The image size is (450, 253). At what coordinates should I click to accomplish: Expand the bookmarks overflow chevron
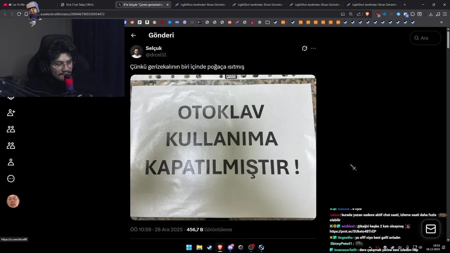tap(442, 22)
